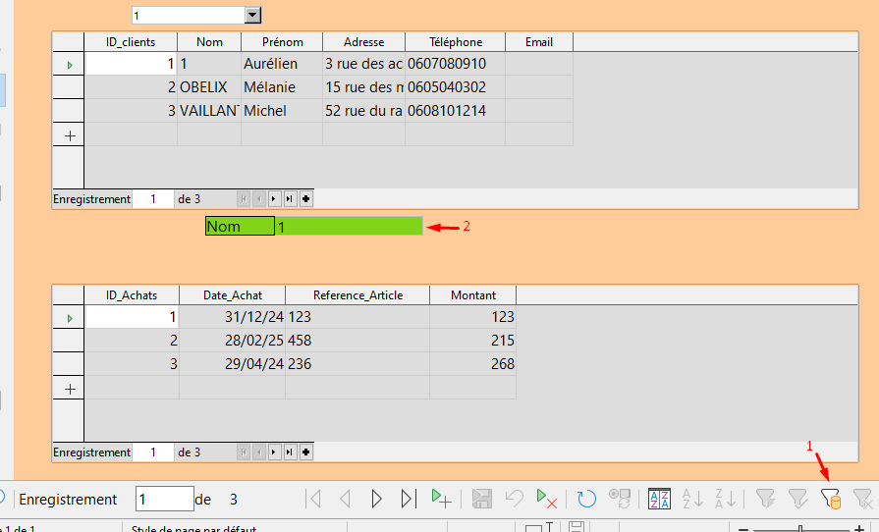This screenshot has height=532, width=879.
Task: Sort records in ascending order
Action: click(x=692, y=499)
